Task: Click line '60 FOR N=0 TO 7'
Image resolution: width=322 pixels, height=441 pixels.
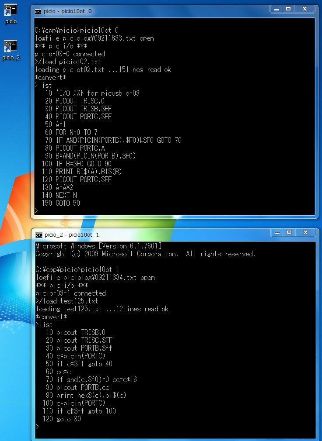Action: point(71,132)
